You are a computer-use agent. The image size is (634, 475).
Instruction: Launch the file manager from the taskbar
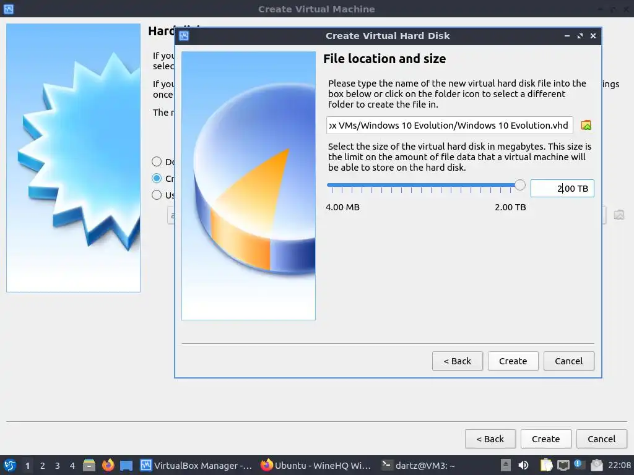tap(89, 465)
